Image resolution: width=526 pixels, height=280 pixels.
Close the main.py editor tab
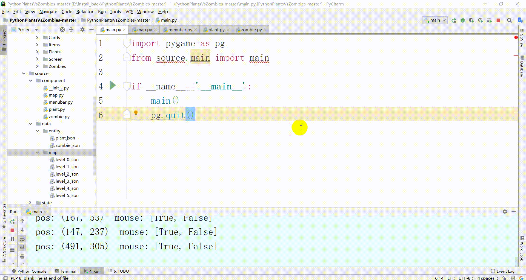click(124, 30)
